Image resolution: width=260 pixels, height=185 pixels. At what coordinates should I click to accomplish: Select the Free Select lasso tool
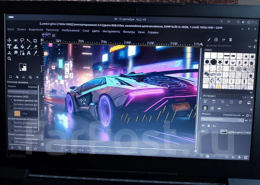pos(22,40)
